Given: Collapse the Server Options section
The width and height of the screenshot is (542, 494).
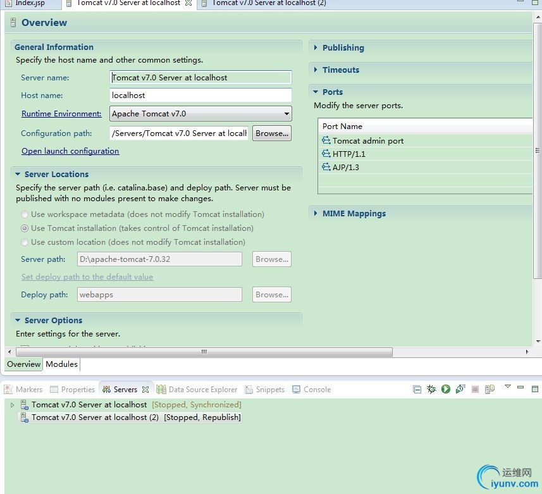Looking at the screenshot, I should 18,321.
